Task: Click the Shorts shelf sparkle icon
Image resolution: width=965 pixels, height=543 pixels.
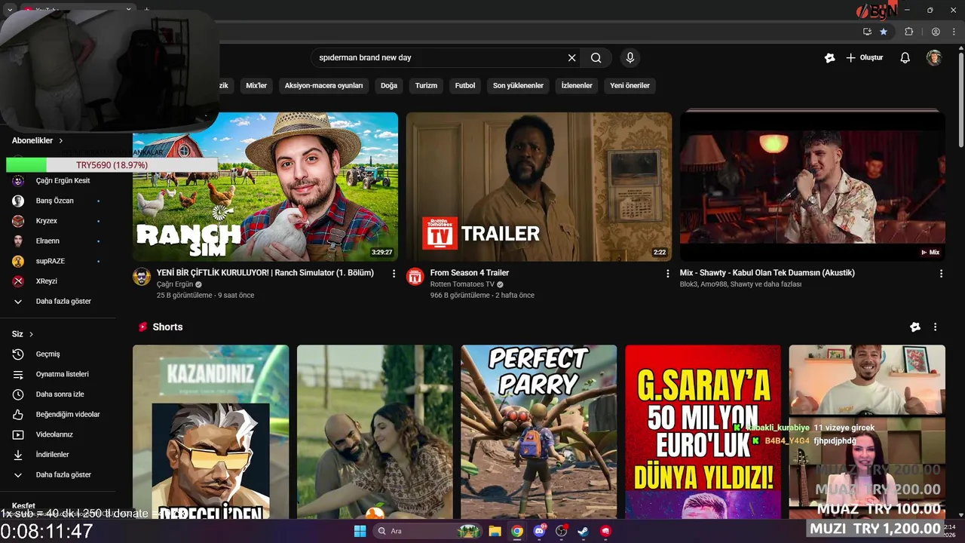Action: pos(915,327)
